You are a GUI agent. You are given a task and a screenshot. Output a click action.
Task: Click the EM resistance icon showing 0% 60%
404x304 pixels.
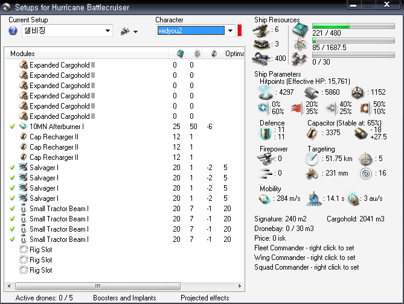(263, 108)
